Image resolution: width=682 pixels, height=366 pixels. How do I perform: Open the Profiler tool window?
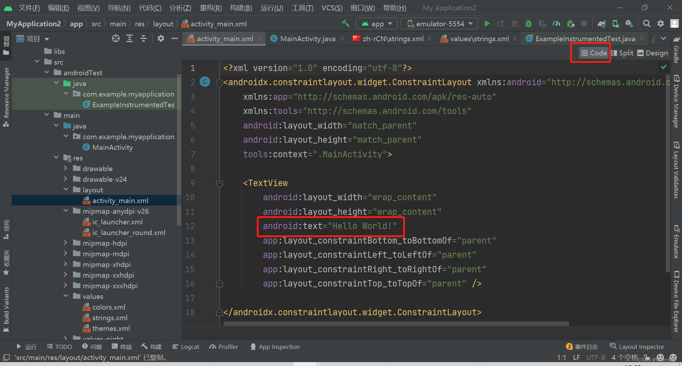coord(224,347)
